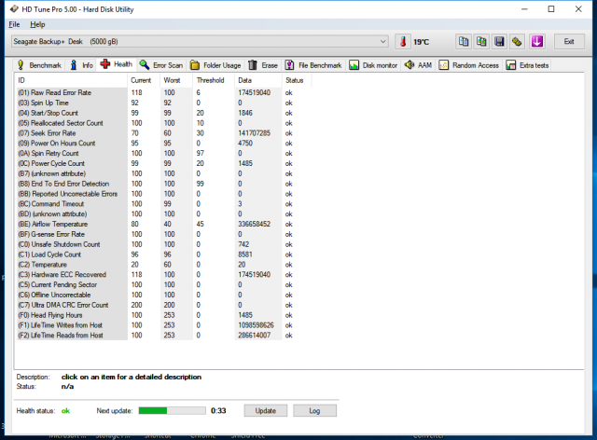Go to the Disk monitor tab

point(374,65)
